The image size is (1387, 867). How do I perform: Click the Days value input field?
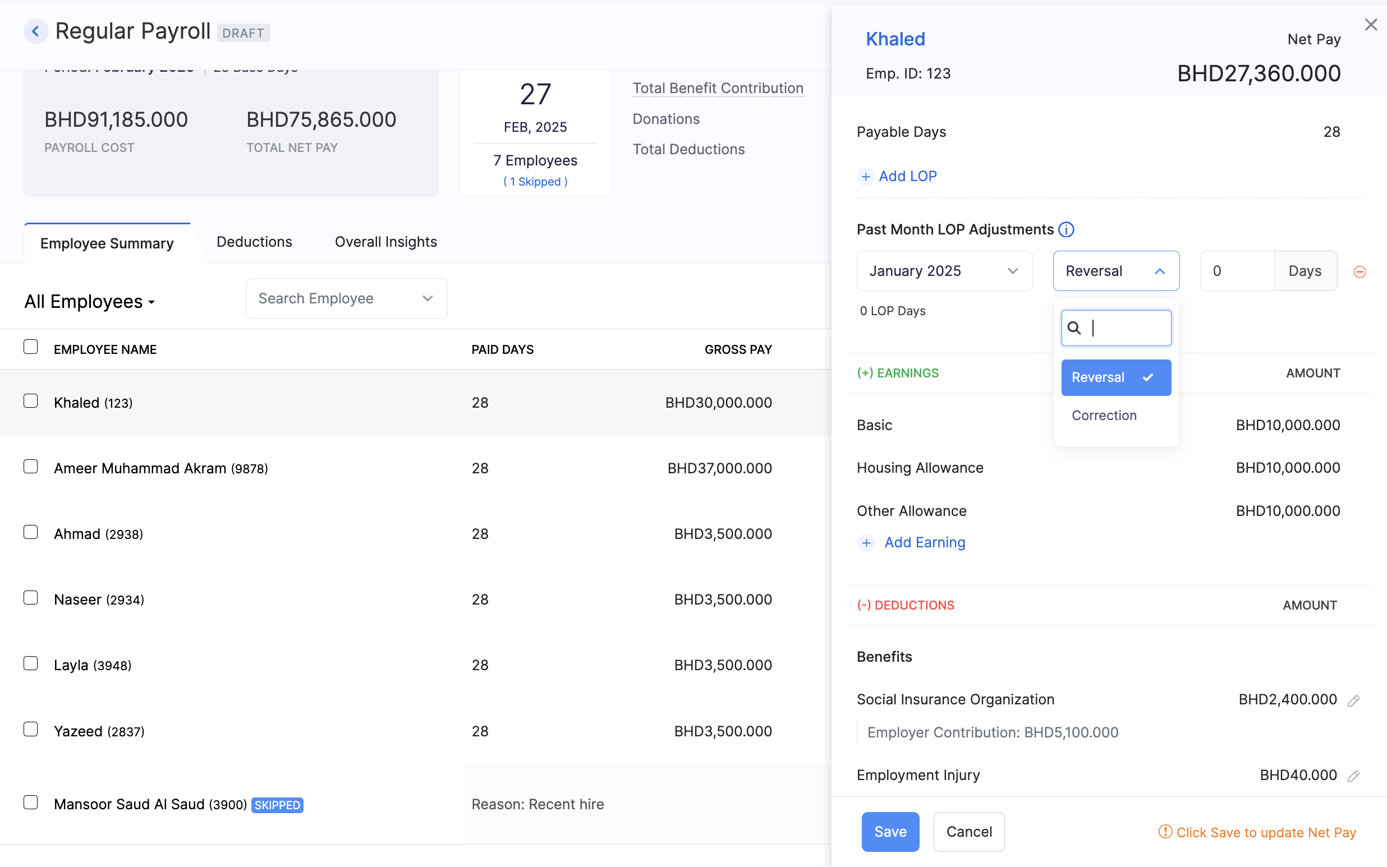[1236, 270]
